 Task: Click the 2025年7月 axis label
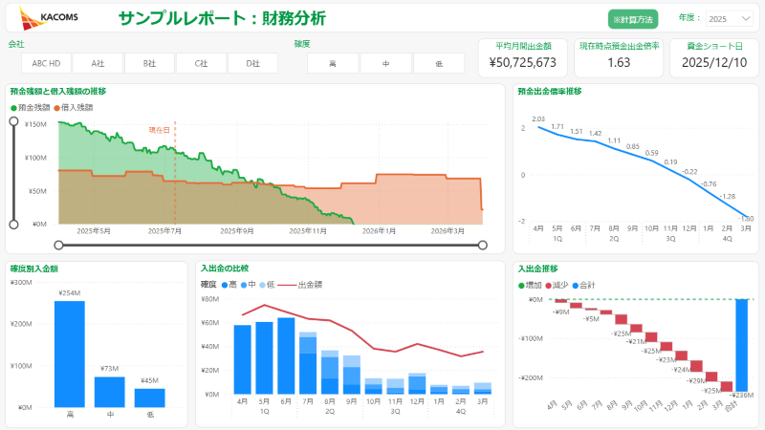(164, 231)
